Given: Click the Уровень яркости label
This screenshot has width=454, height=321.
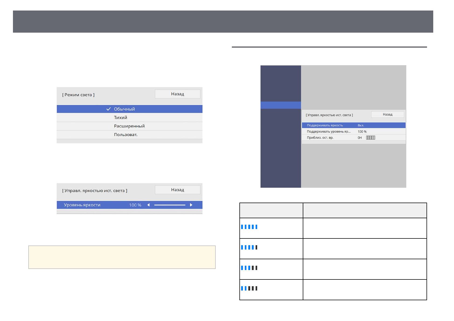Looking at the screenshot, I should [82, 205].
